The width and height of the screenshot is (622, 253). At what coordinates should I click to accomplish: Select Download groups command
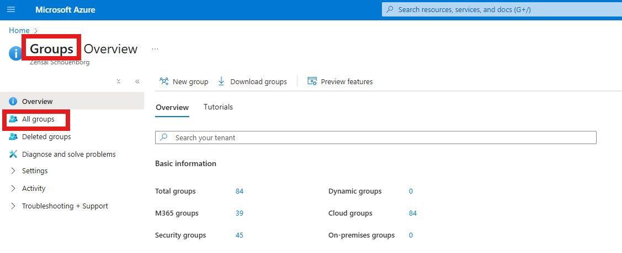click(x=252, y=82)
